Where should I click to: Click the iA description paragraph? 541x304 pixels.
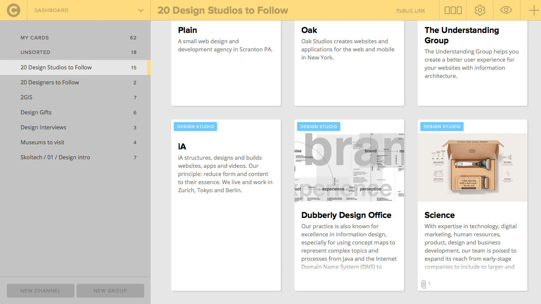coord(225,174)
